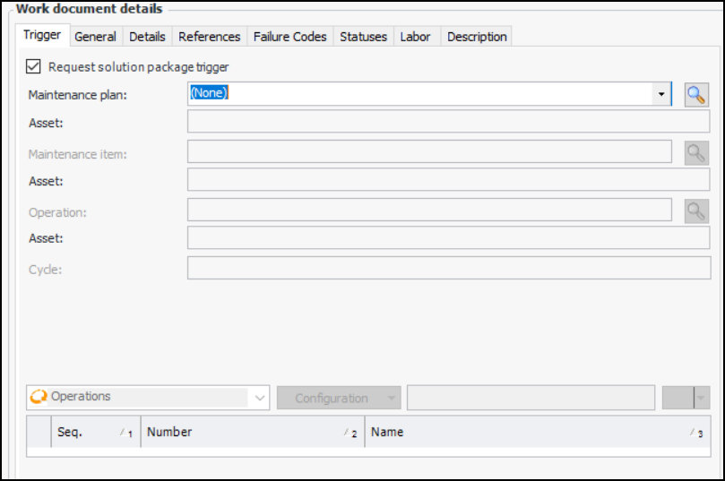Image resolution: width=725 pixels, height=481 pixels.
Task: Click the grid row selector header cell
Action: pyautogui.click(x=39, y=432)
